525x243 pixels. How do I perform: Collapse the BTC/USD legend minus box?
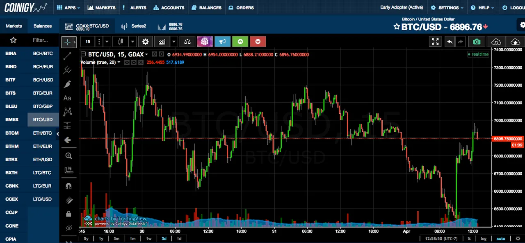click(x=83, y=54)
